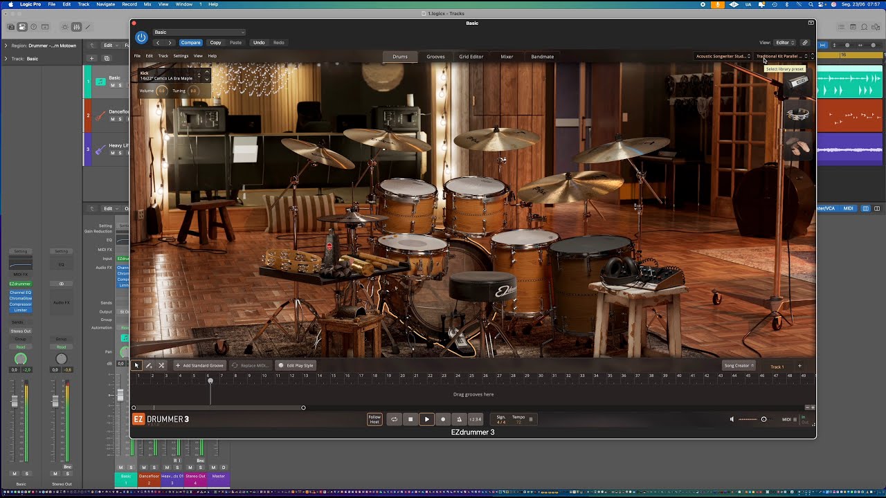Click the Kick Volume knob
886x498 pixels.
click(x=161, y=91)
